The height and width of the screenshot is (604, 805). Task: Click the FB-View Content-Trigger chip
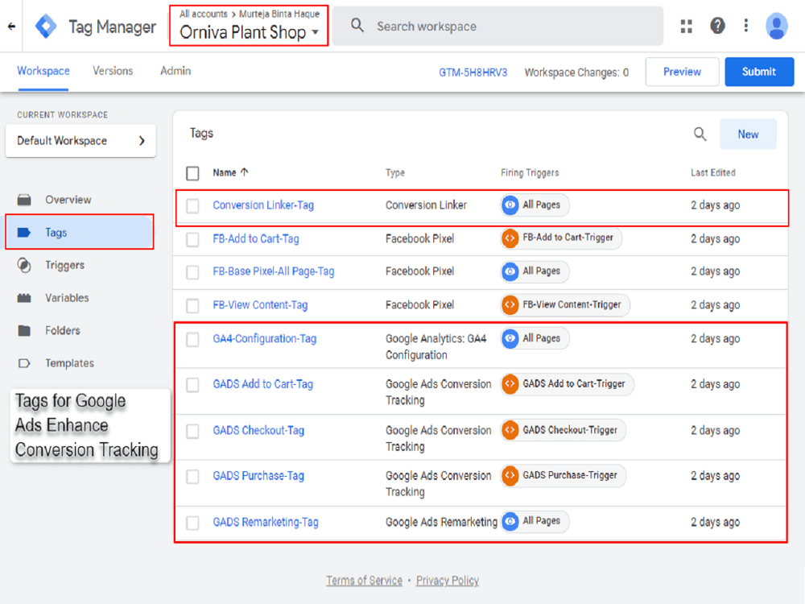pos(565,305)
